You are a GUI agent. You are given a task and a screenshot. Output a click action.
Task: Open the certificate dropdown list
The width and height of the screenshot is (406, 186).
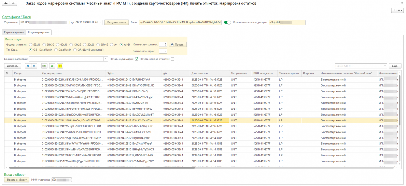pos(100,23)
